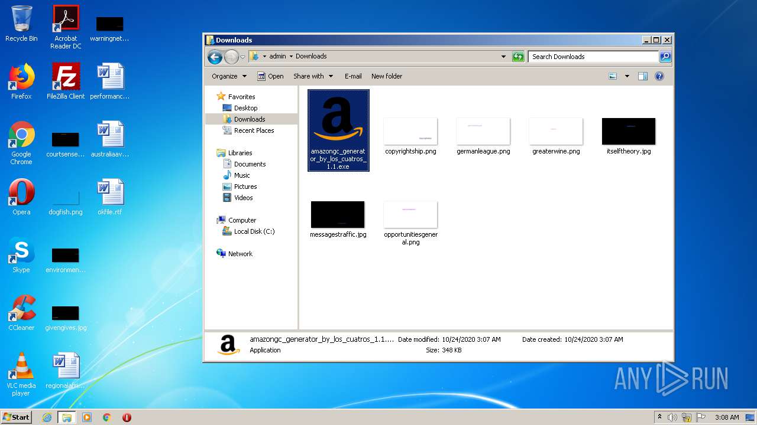Select opportunitiesgeneral.png file
The image size is (757, 425).
coord(410,223)
